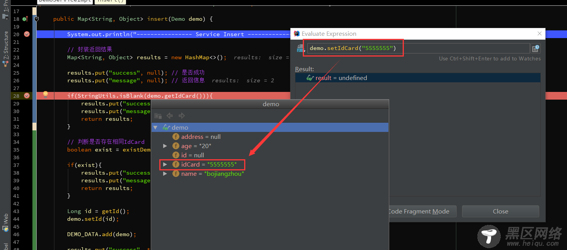This screenshot has height=250, width=567.
Task: Click the light bulb intention icon
Action: (45, 94)
